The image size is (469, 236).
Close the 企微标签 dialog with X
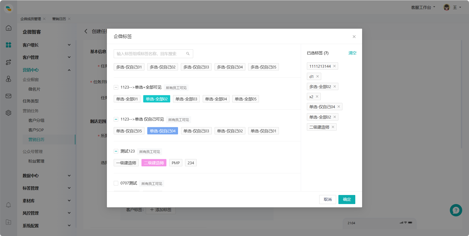coord(354,37)
